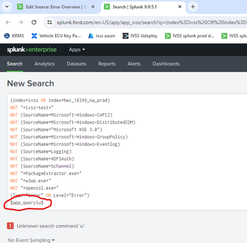Open the Analytics navigation tab
This screenshot has width=247, height=243.
(x=44, y=64)
